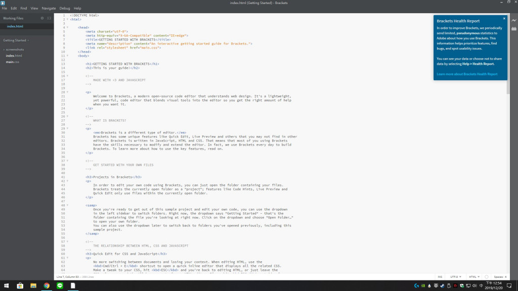Open NVIDIA tray icon

(x=423, y=286)
